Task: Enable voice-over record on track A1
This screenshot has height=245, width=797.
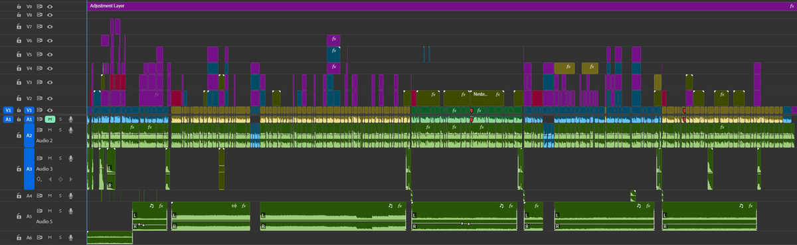Action: pos(70,119)
